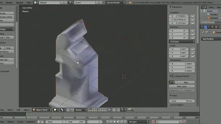Viewport: 221px width, 124px height.
Task: Click the Add Modifier button
Action: point(211,39)
